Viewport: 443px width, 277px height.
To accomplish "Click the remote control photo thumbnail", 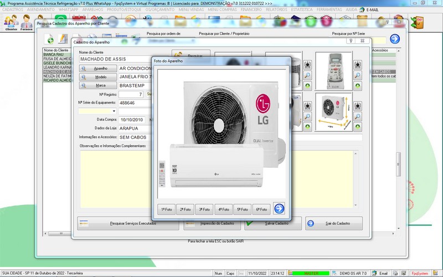I will 334,71.
